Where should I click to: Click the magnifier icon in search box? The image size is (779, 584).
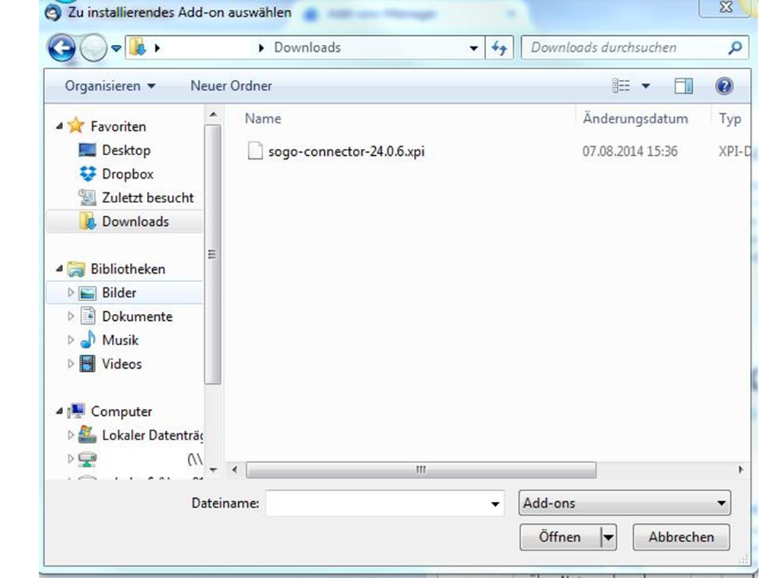[734, 48]
